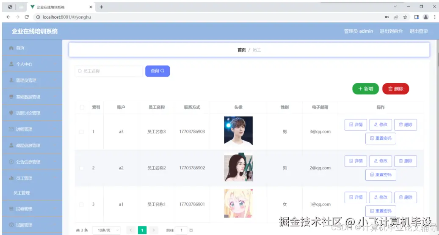This screenshot has height=235, width=439.
Task: Click the 前往 page number input
Action: (x=181, y=230)
